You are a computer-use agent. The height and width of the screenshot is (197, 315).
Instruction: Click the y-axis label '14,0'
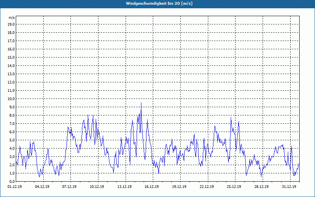tap(11, 65)
